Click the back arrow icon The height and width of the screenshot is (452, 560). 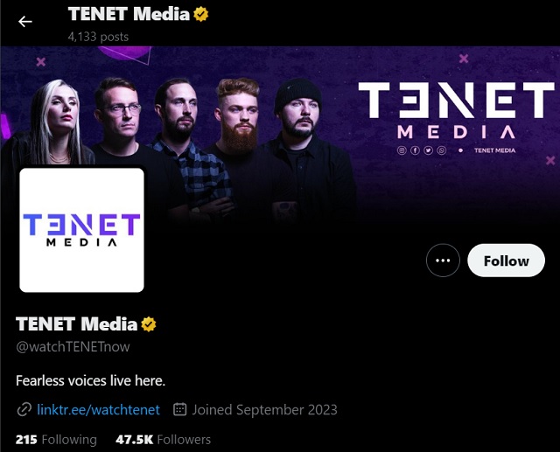tap(25, 21)
